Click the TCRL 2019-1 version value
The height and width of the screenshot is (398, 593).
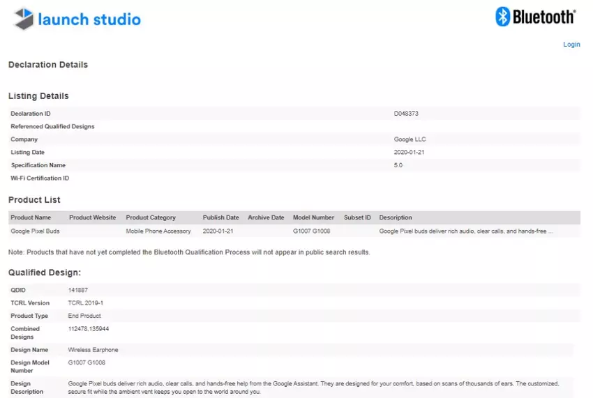(86, 303)
